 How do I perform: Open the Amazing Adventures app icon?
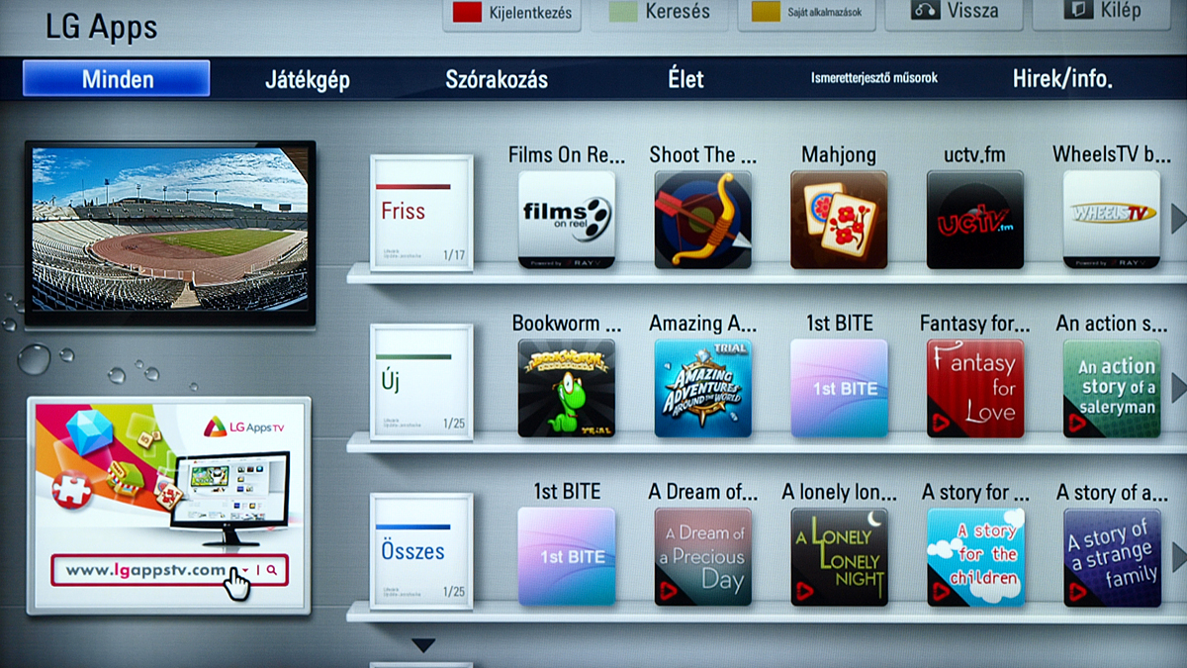pyautogui.click(x=703, y=389)
